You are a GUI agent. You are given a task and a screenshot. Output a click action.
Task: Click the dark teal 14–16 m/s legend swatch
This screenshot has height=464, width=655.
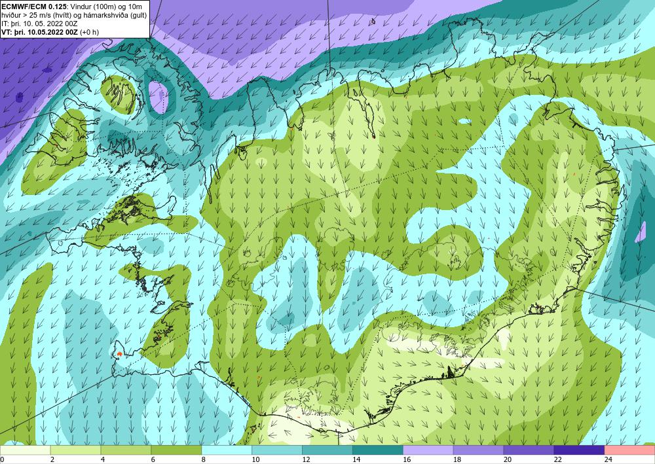tap(378, 450)
